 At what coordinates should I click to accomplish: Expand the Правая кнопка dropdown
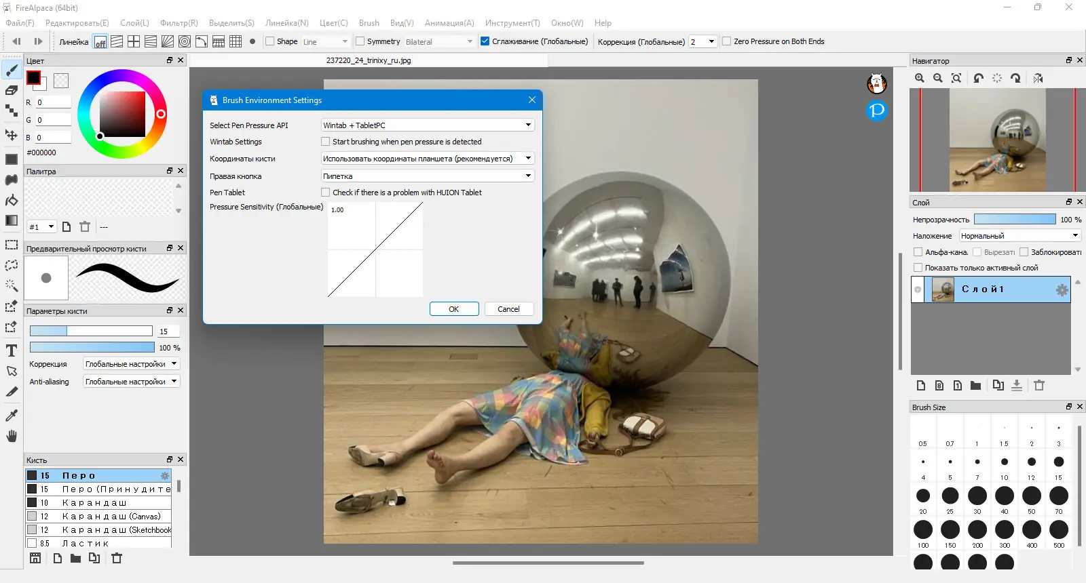(x=428, y=176)
